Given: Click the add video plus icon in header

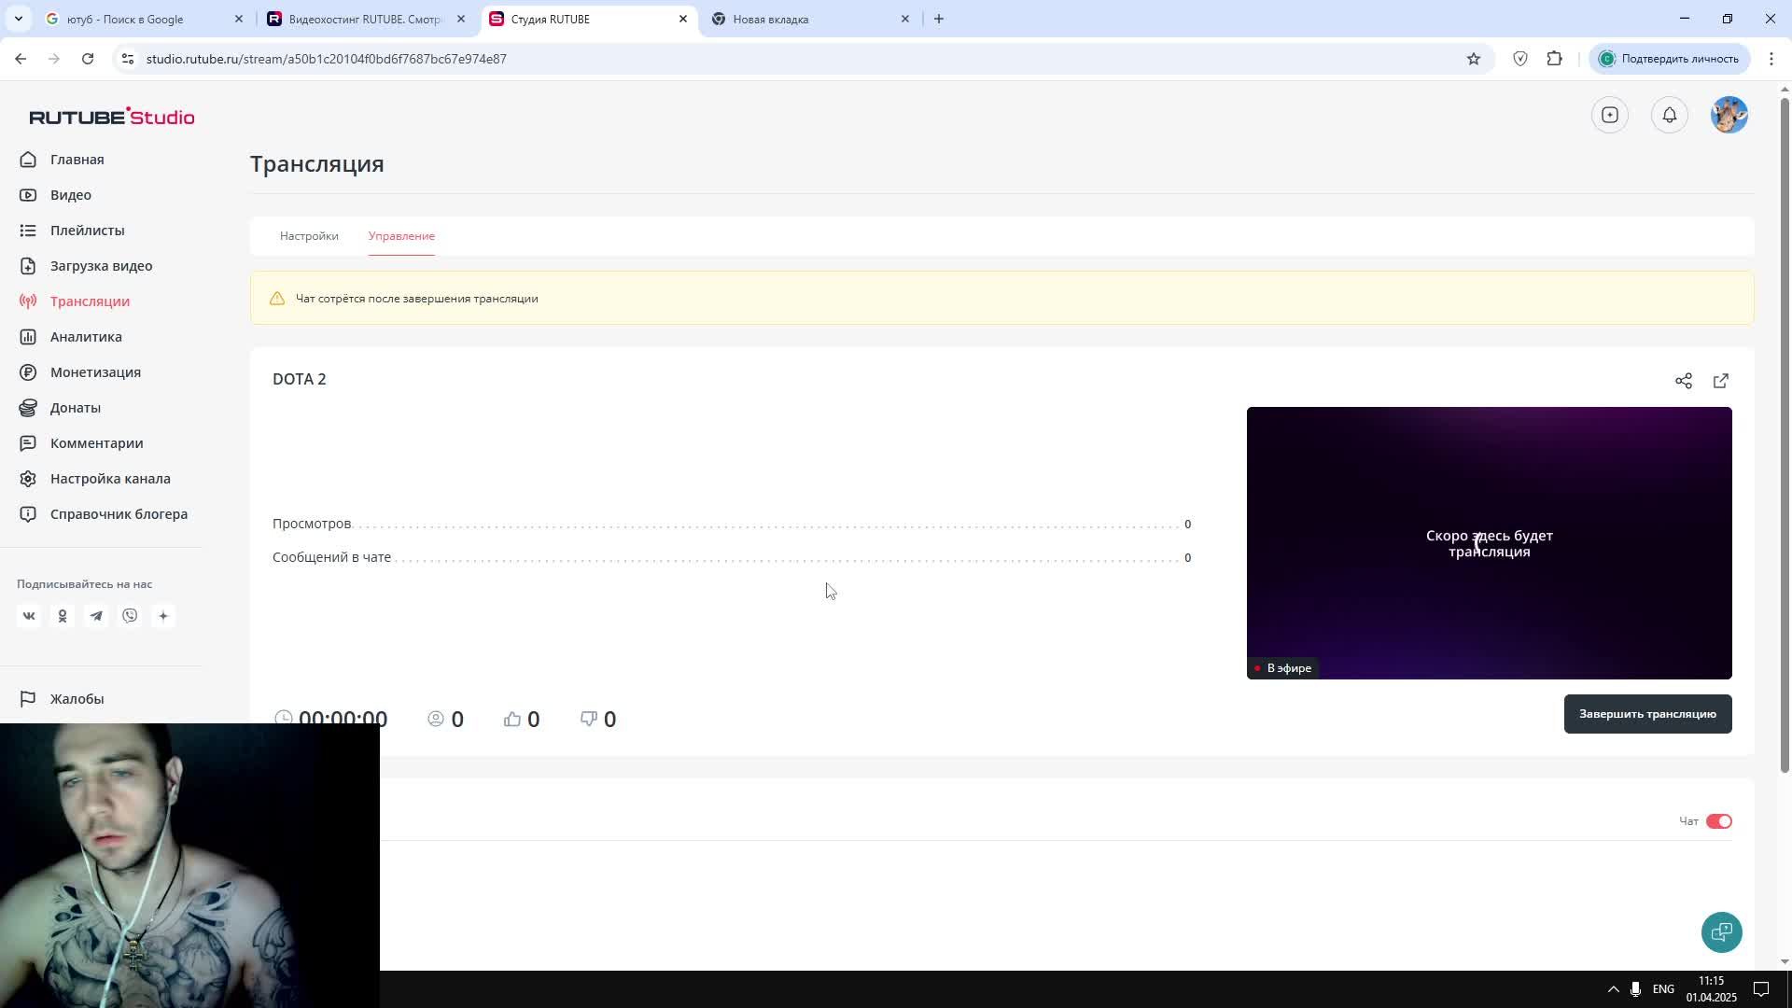Looking at the screenshot, I should click(x=1609, y=115).
